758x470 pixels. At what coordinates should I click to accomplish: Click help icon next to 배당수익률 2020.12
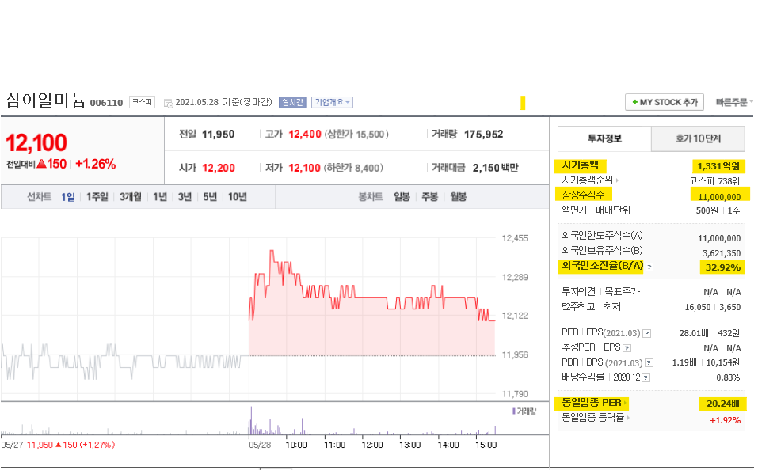[646, 377]
